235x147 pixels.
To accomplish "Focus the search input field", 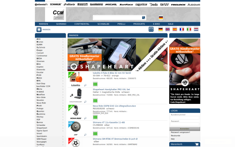I will tap(118, 18).
